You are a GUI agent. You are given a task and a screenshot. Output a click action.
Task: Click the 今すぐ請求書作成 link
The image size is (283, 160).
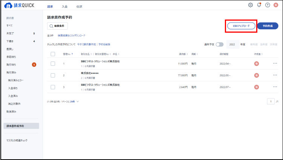point(86,44)
